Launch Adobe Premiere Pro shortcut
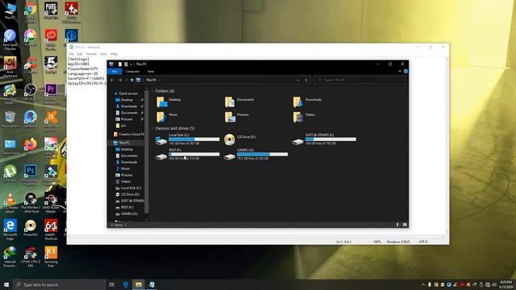516x290 pixels. [x=51, y=93]
